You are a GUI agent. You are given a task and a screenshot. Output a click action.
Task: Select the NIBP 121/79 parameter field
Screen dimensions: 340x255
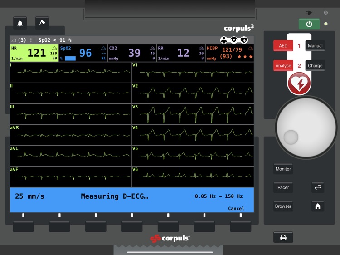229,53
